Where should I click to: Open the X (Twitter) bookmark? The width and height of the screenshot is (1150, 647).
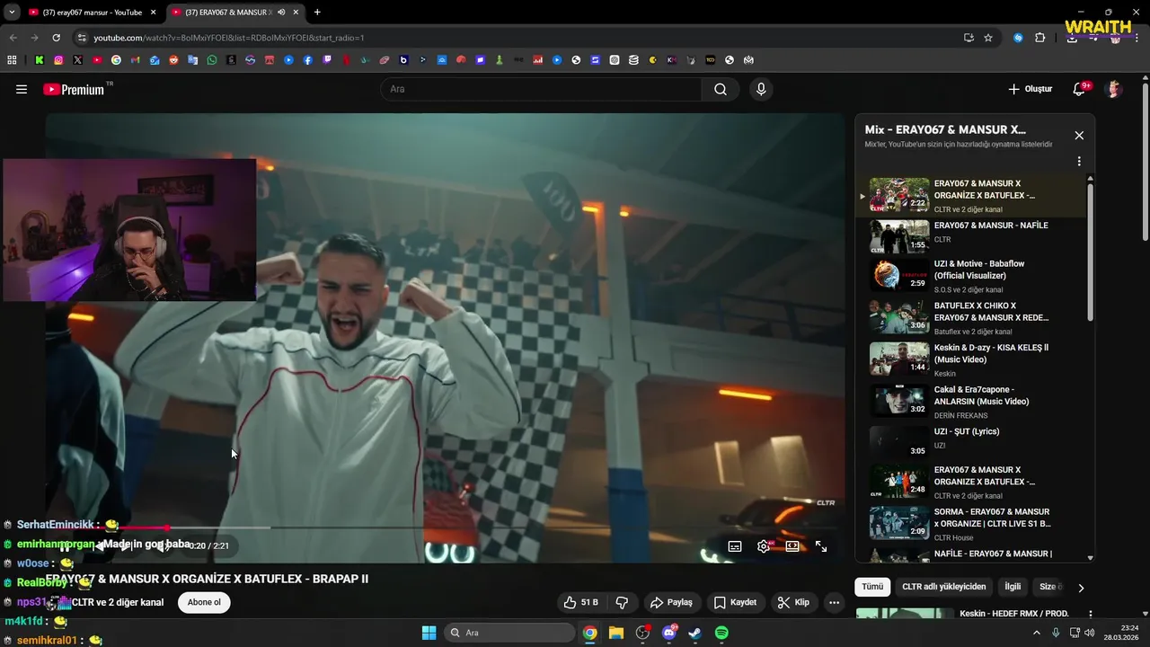[x=77, y=60]
